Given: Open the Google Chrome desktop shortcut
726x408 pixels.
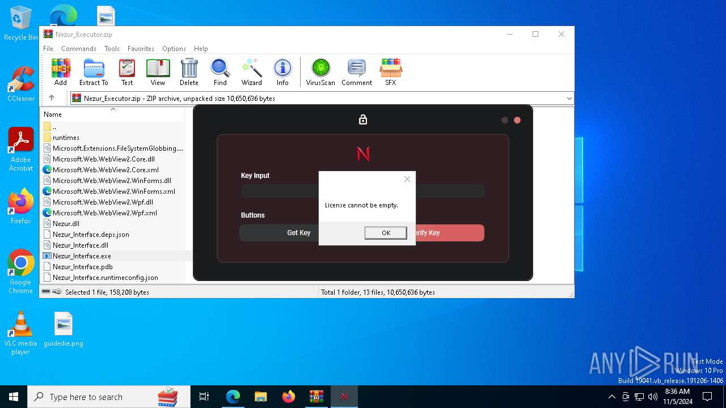Looking at the screenshot, I should [21, 272].
